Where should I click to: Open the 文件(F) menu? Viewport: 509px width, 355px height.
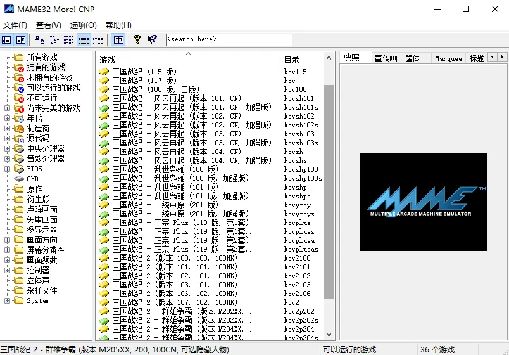(15, 25)
